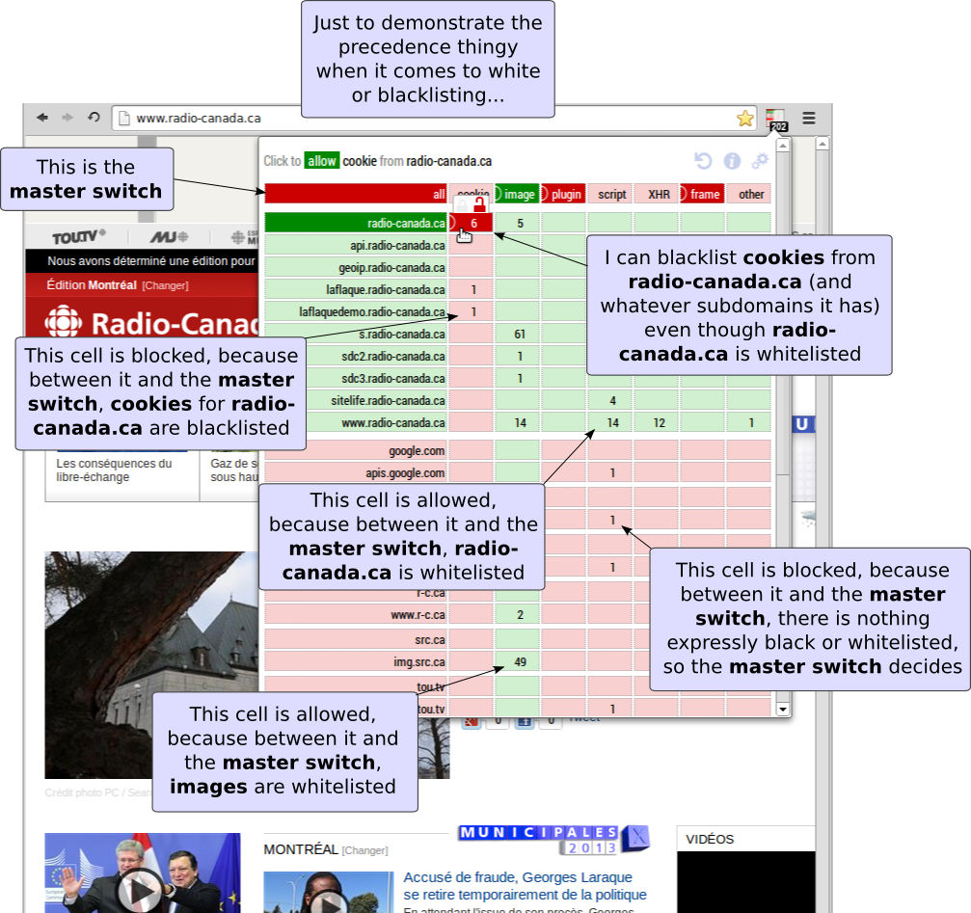
Task: Select the src.ca domain row
Action: pos(356,640)
